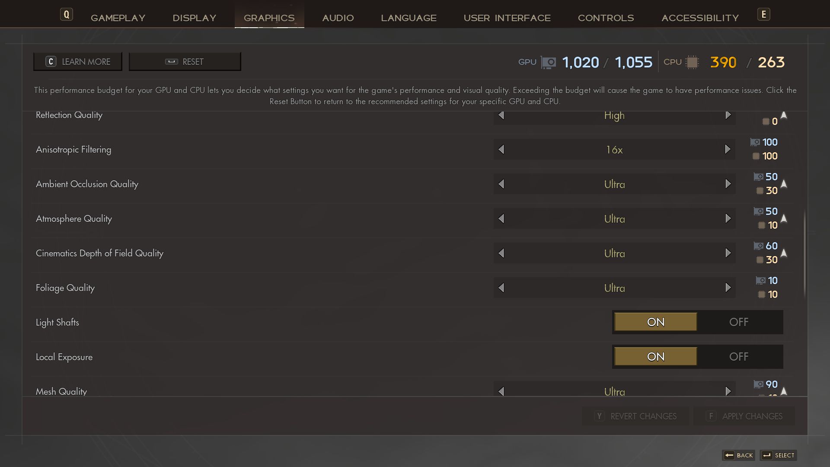Click the GPU budget icon in header
The image size is (830, 467).
548,63
